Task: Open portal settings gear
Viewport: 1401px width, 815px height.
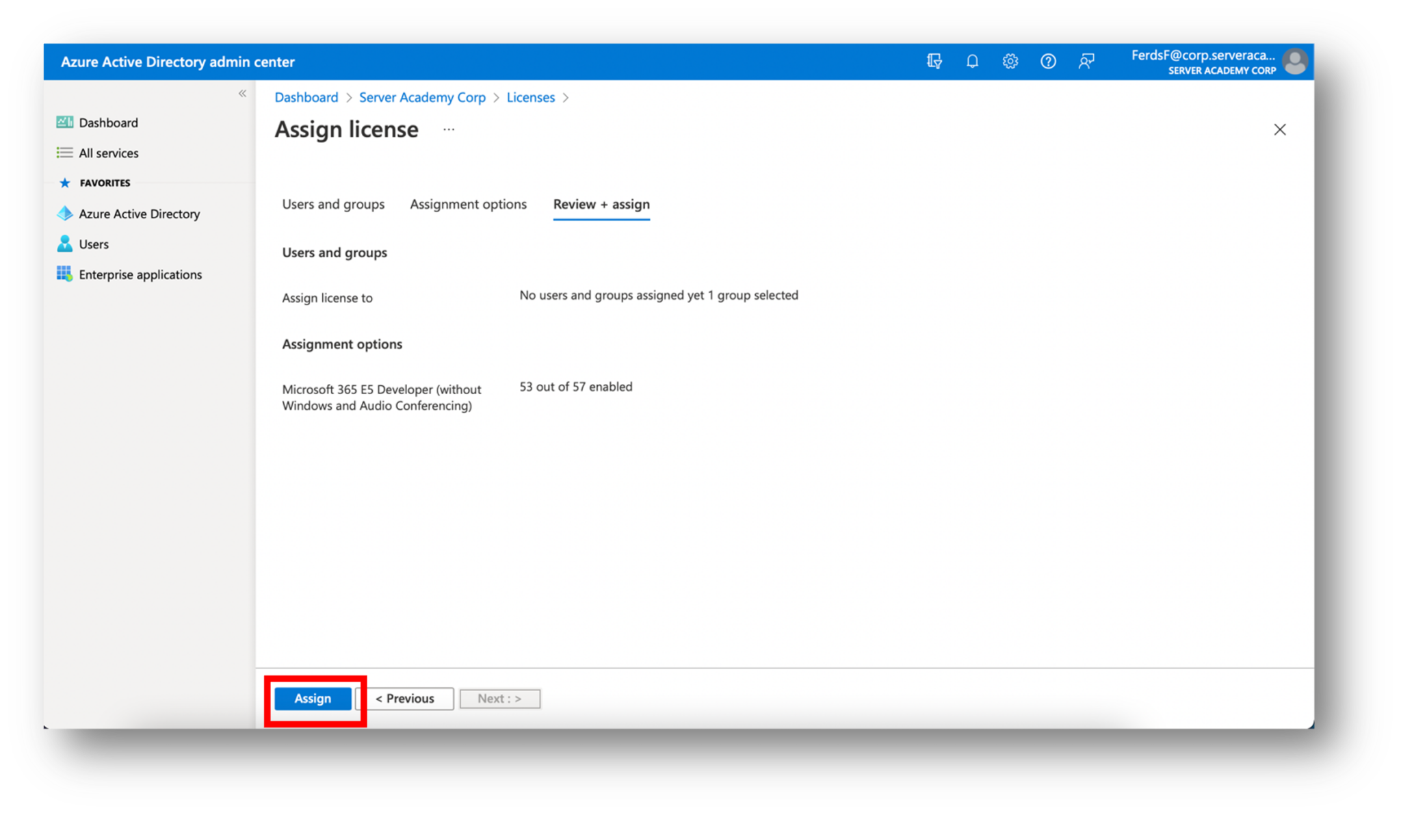Action: point(1010,62)
